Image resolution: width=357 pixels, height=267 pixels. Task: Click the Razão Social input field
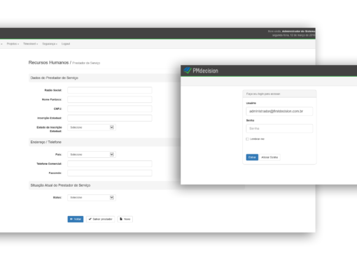point(110,90)
